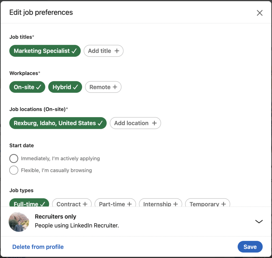Select Flexible, I'm casually browsing
This screenshot has width=272, height=258.
coord(14,170)
